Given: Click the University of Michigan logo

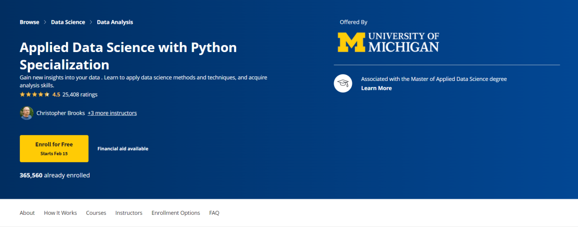Looking at the screenshot, I should coord(388,42).
